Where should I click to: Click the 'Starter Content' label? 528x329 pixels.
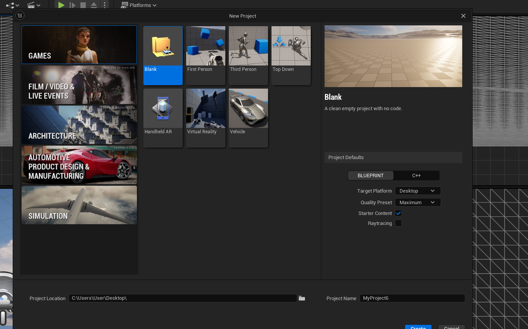click(375, 213)
